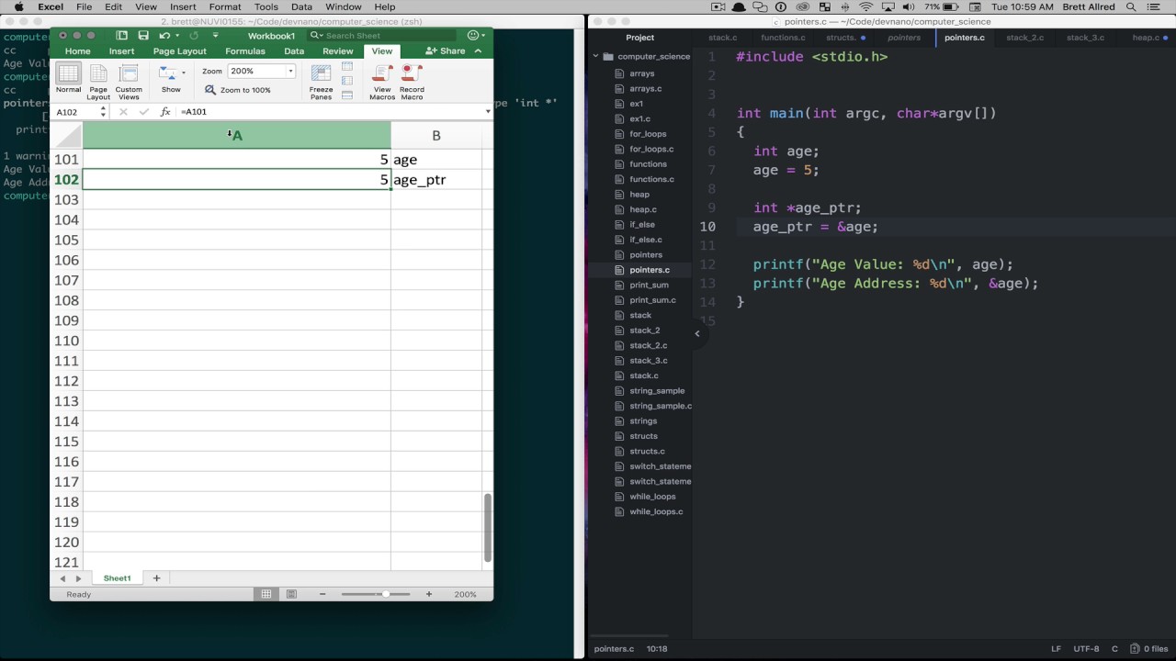Screen dimensions: 1176x661
Task: Toggle Page Layout view in status bar
Action: pyautogui.click(x=291, y=594)
